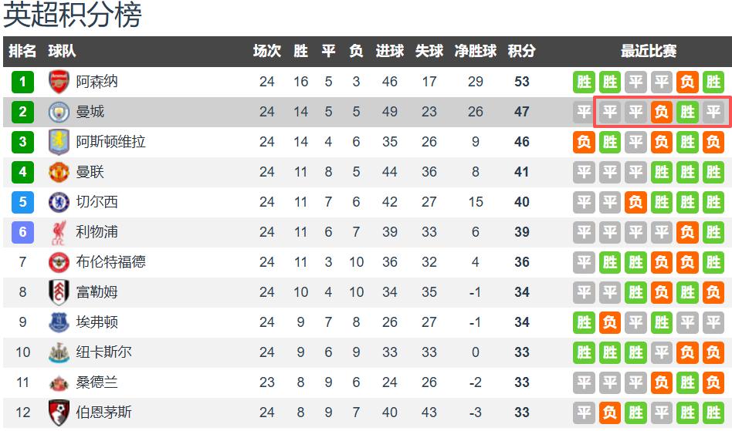Click the Aston Villa crest icon

click(59, 142)
